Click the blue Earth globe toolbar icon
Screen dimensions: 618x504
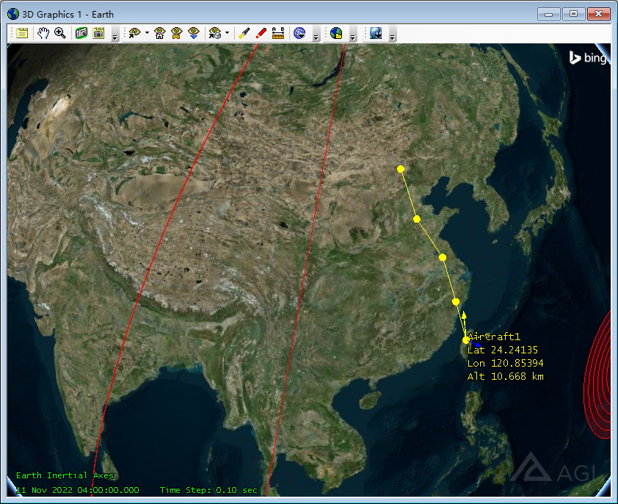[x=299, y=33]
